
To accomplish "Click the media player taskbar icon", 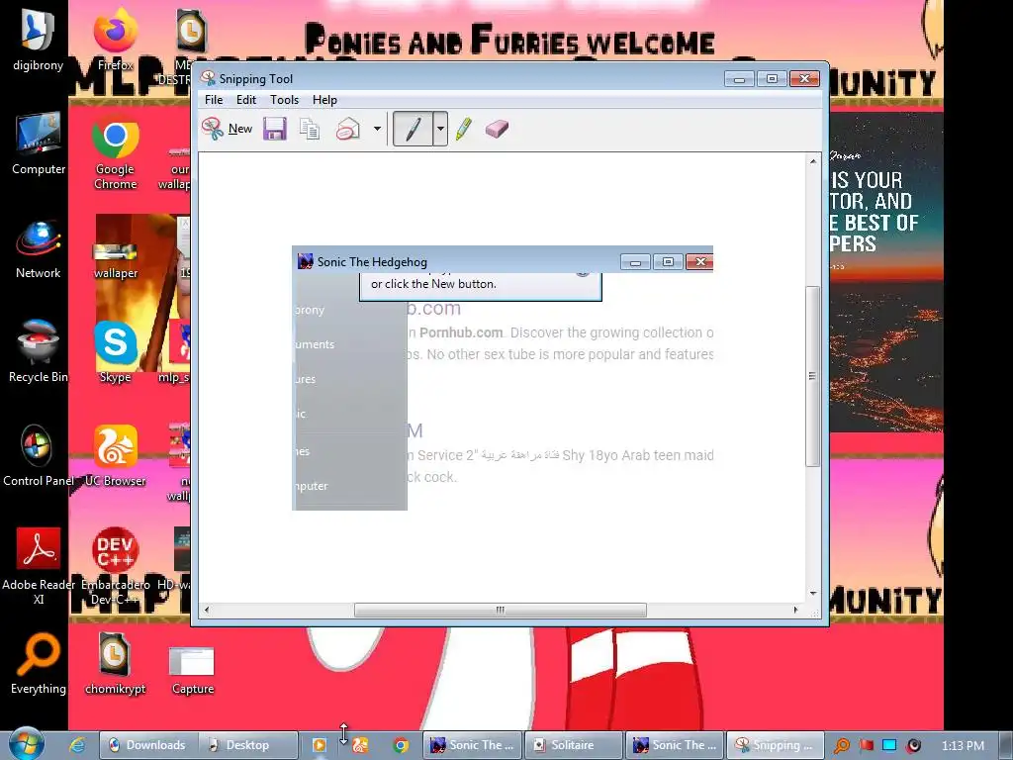I will tap(320, 745).
